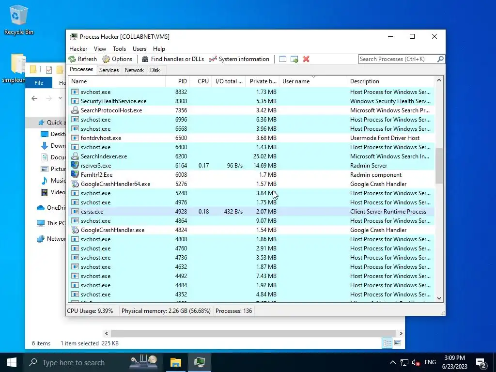This screenshot has height=372, width=496.
Task: Switch to the Network tab
Action: 134,70
